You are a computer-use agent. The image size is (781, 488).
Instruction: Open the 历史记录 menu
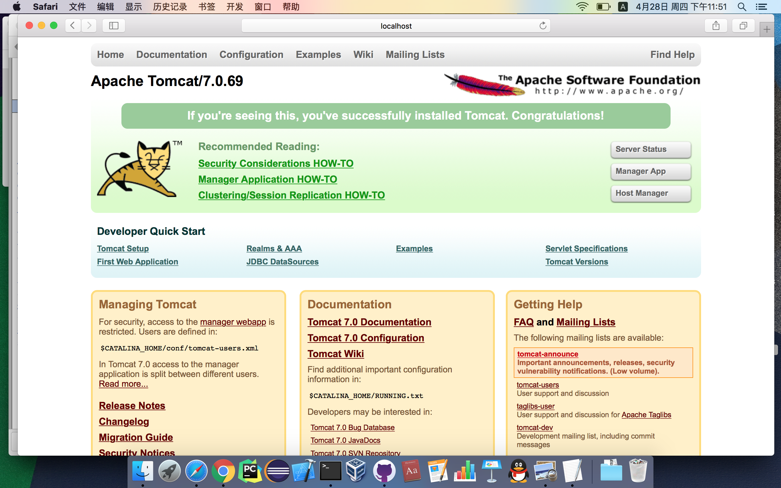170,6
